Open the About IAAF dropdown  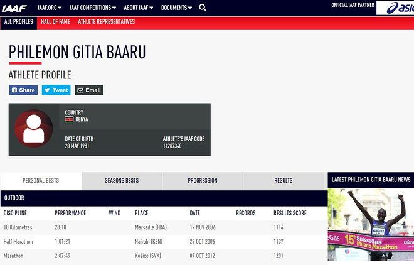[x=139, y=8]
